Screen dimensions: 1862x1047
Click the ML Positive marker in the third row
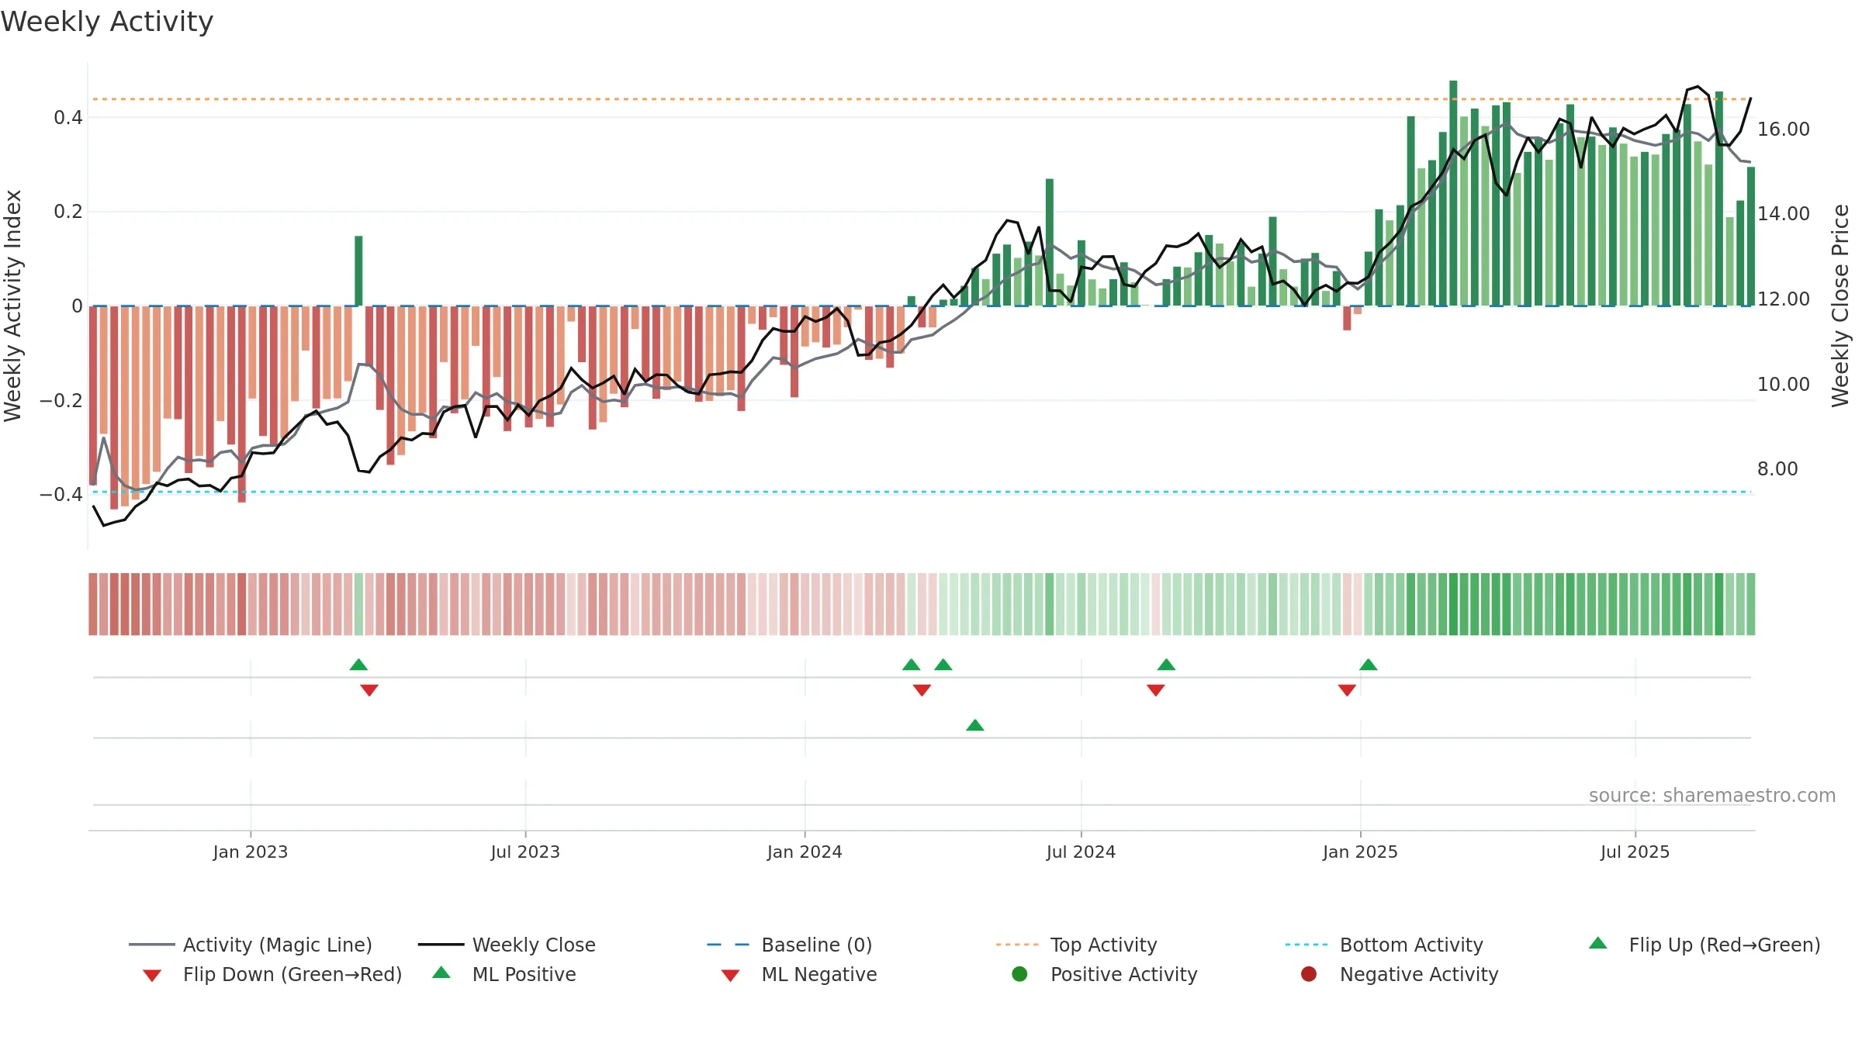pos(975,725)
